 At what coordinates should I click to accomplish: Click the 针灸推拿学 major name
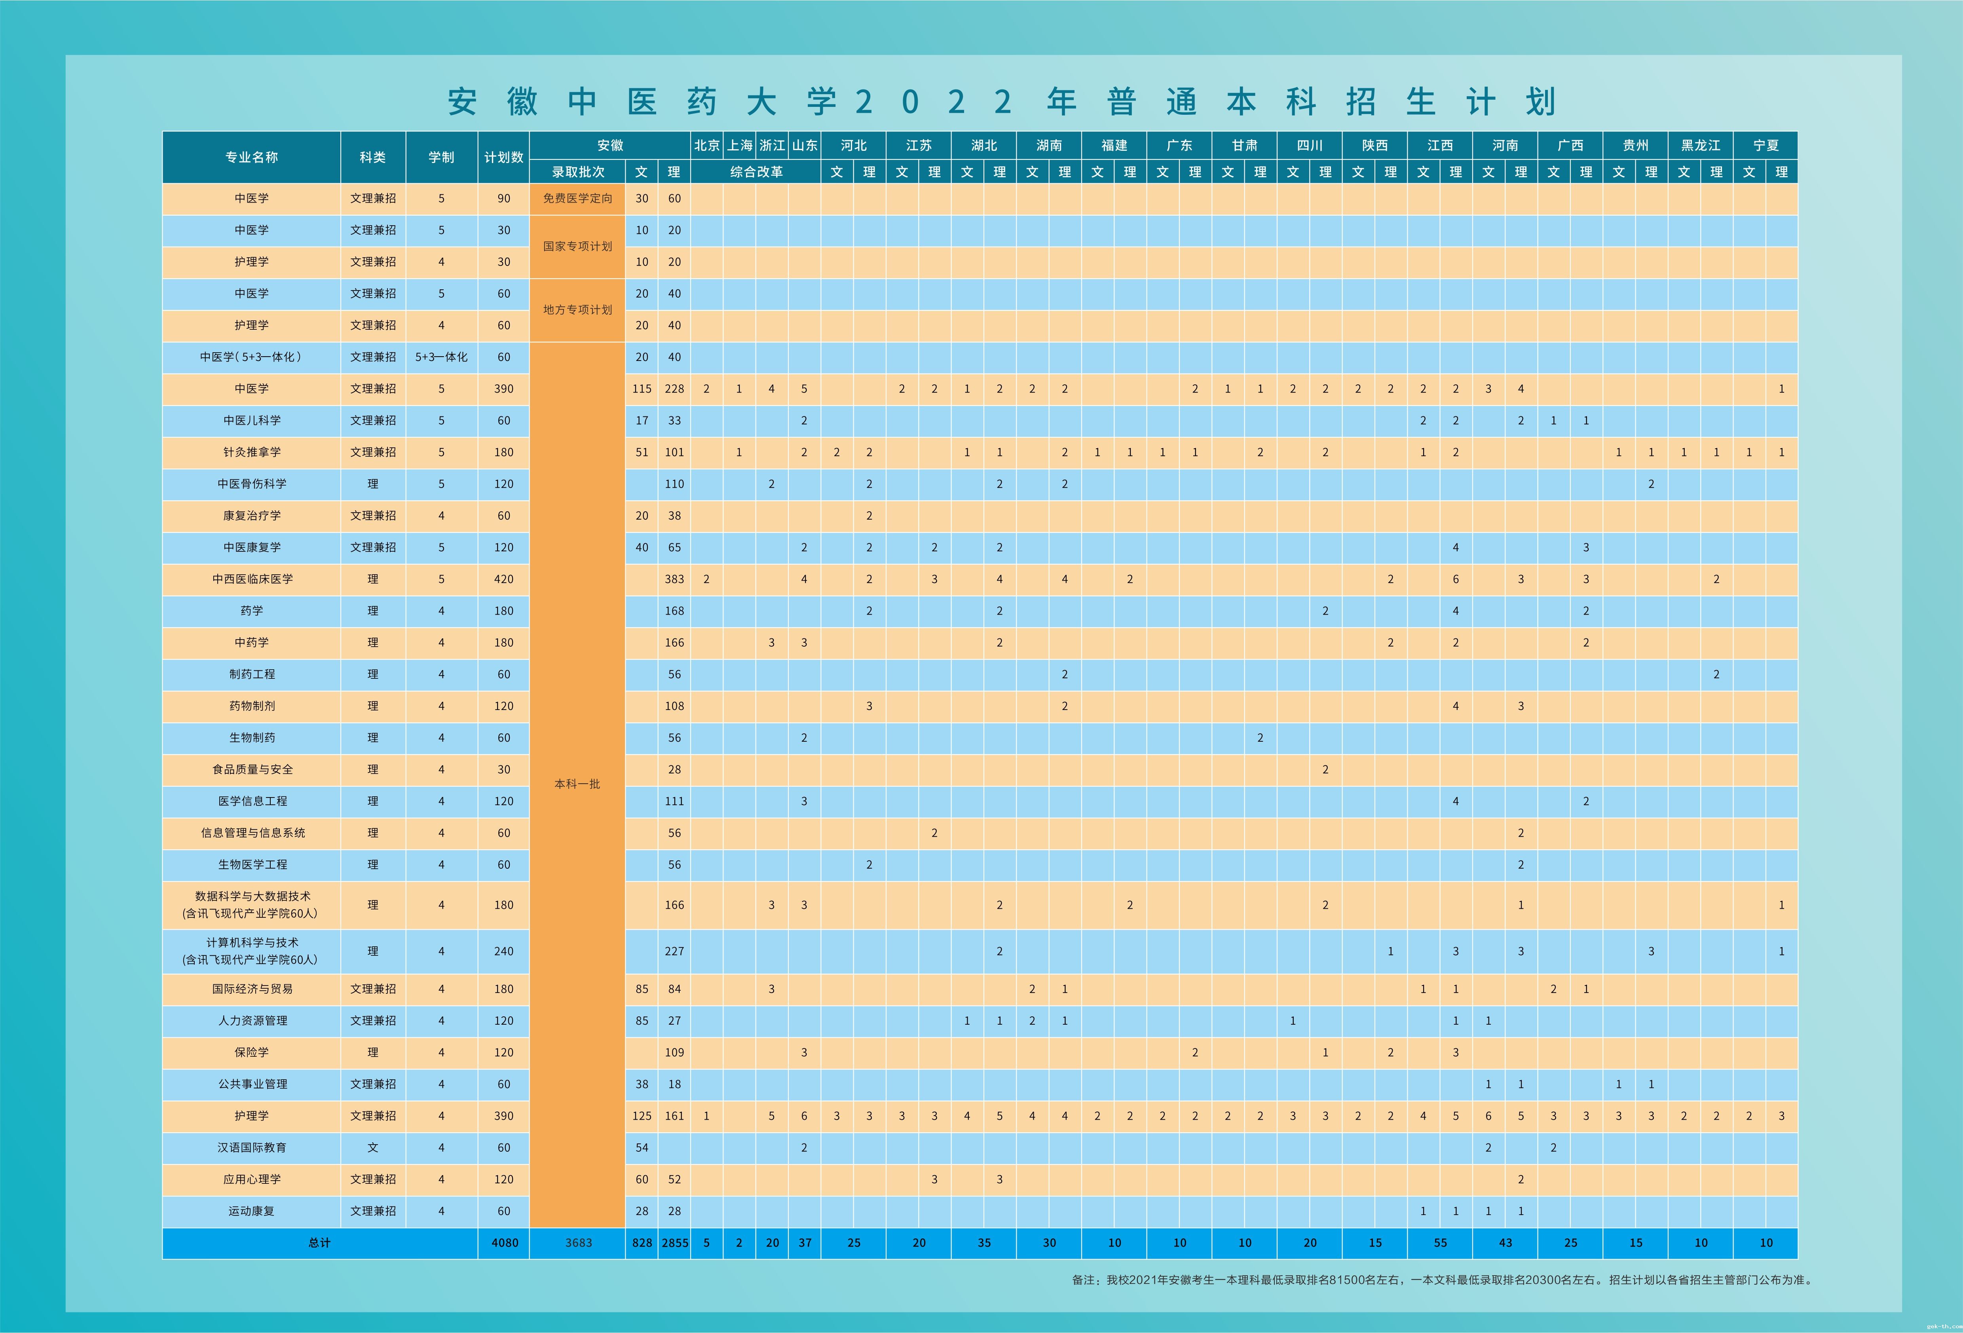coord(252,452)
